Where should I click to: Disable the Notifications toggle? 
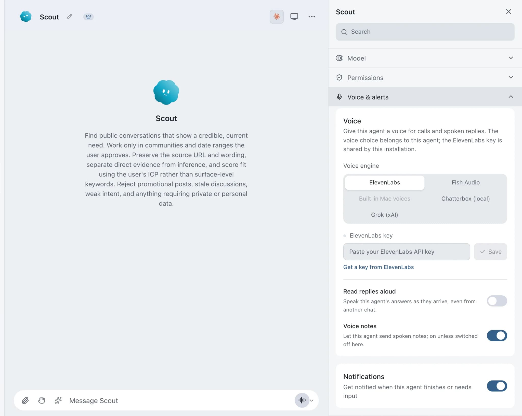(x=497, y=386)
